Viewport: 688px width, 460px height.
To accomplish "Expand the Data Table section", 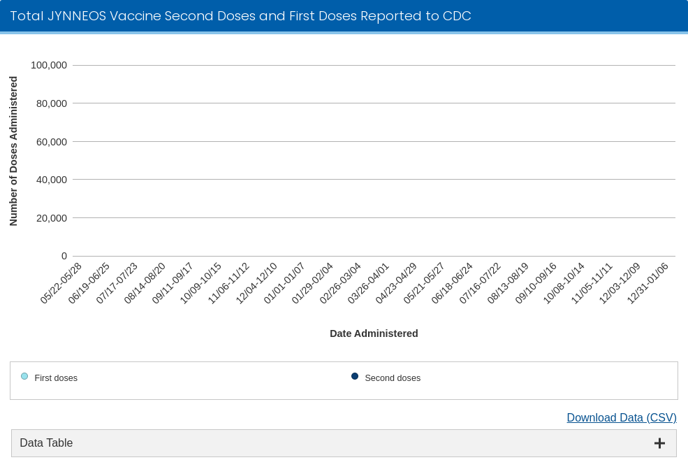I will (x=46, y=443).
